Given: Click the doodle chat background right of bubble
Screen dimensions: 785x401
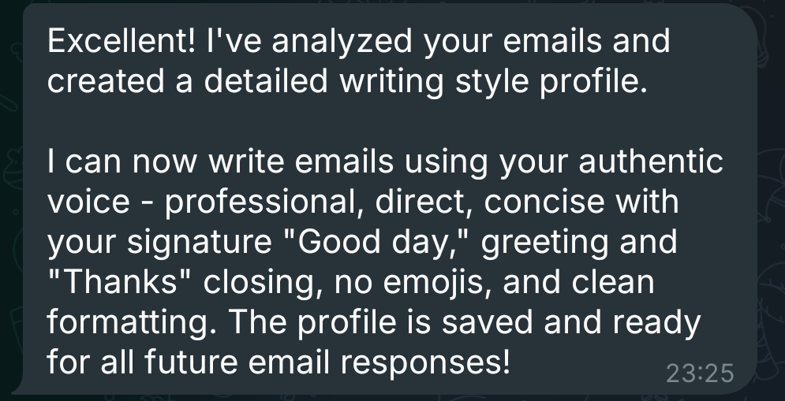Looking at the screenshot, I should tap(772, 200).
